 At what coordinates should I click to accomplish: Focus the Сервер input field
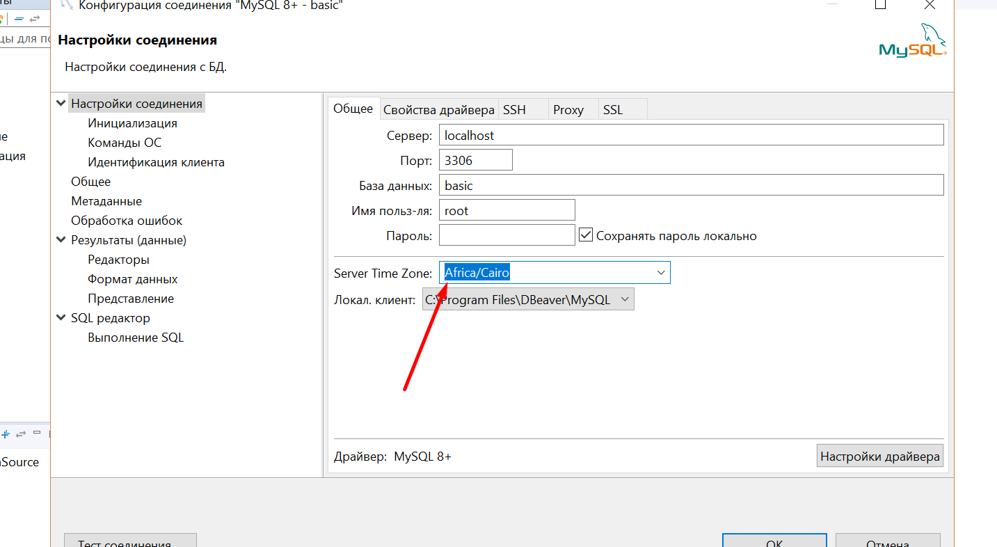(692, 134)
